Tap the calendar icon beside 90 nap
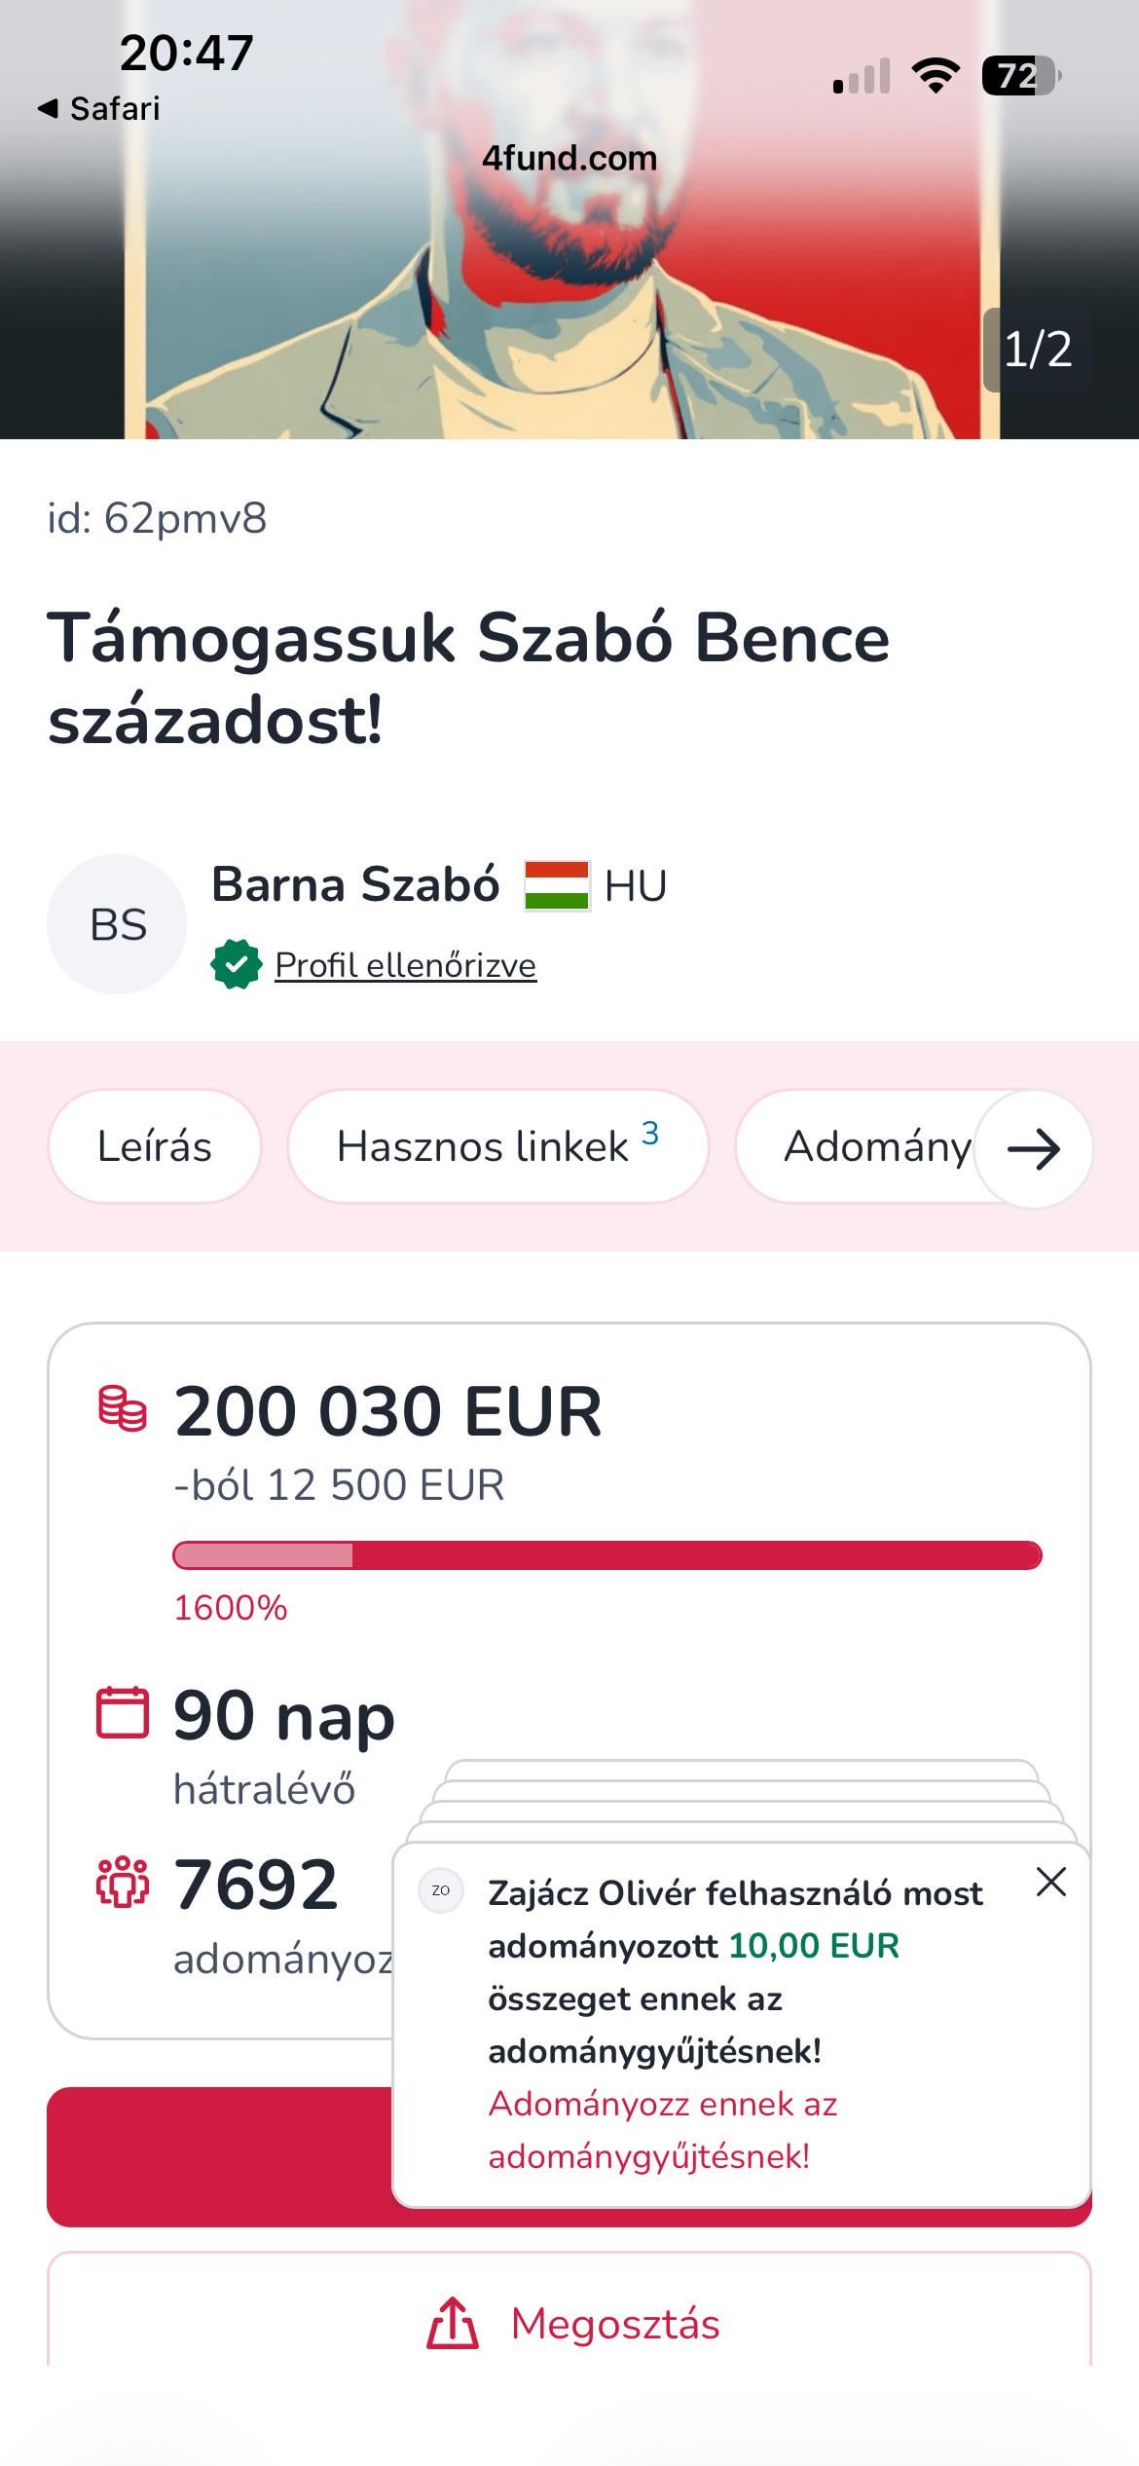 click(x=123, y=1712)
